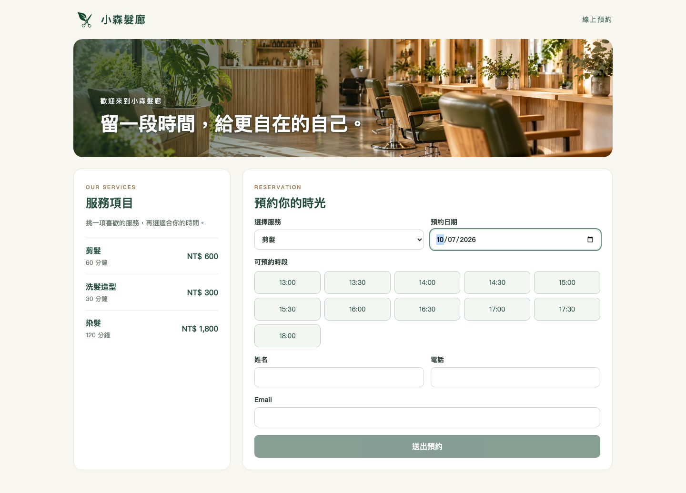
Task: Follow the 線上預約 navigation link
Action: [597, 20]
